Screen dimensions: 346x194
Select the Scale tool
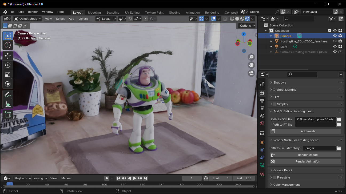pos(8,74)
